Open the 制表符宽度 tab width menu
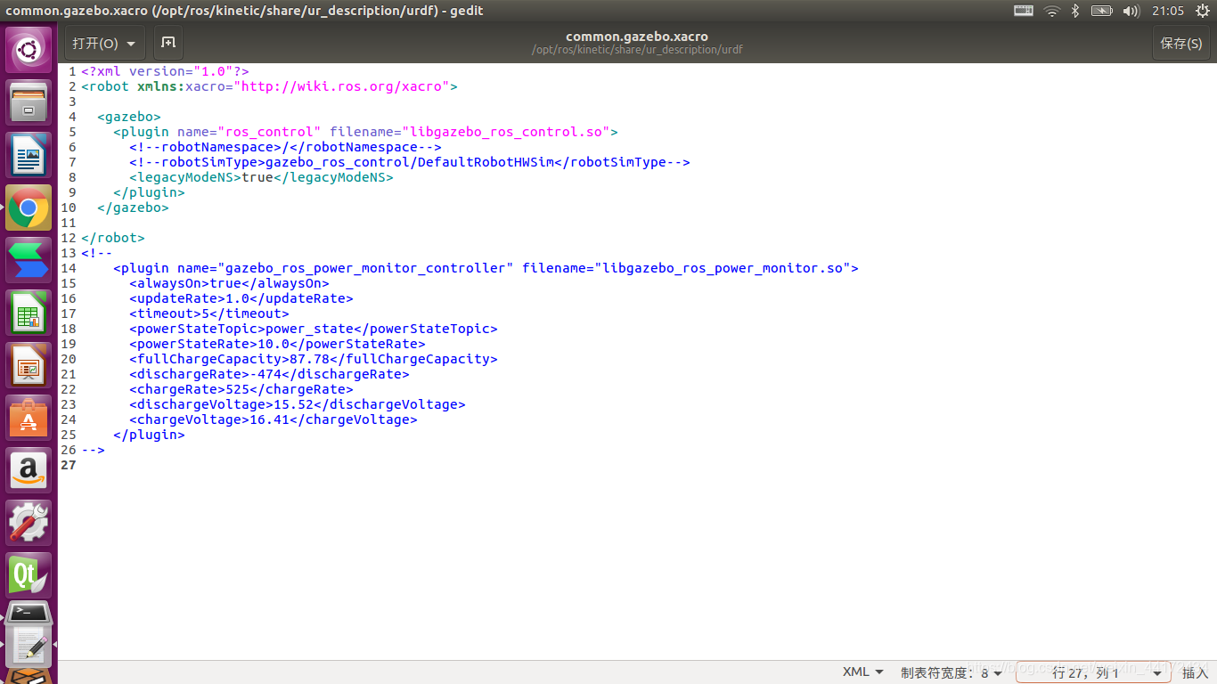The image size is (1217, 684). (x=952, y=672)
